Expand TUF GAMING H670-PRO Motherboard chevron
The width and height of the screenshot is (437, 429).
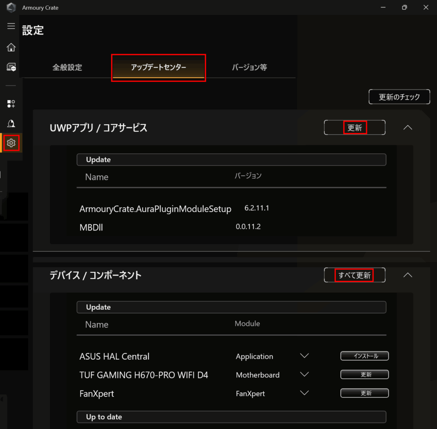coord(304,374)
